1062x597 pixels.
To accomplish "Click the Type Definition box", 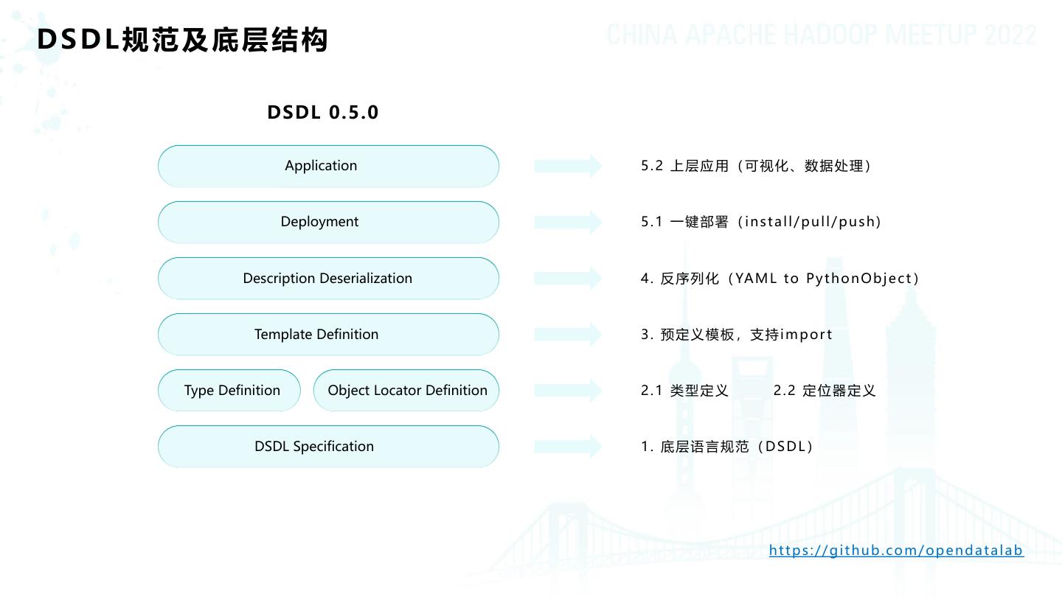I will coord(229,390).
